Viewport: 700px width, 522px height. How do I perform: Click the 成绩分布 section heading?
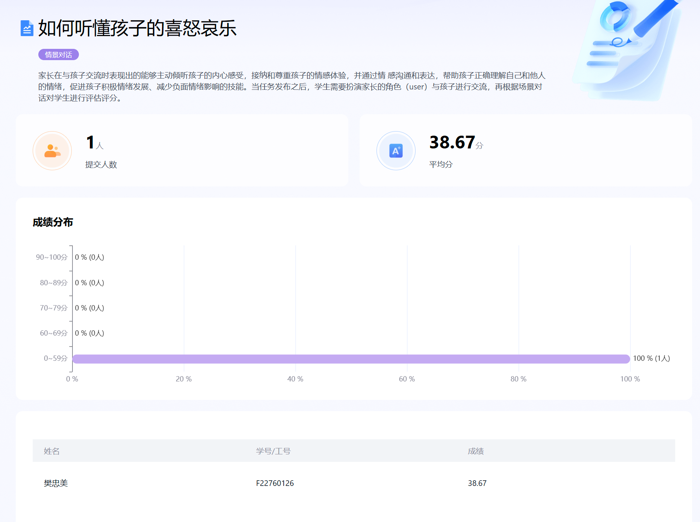pos(53,222)
